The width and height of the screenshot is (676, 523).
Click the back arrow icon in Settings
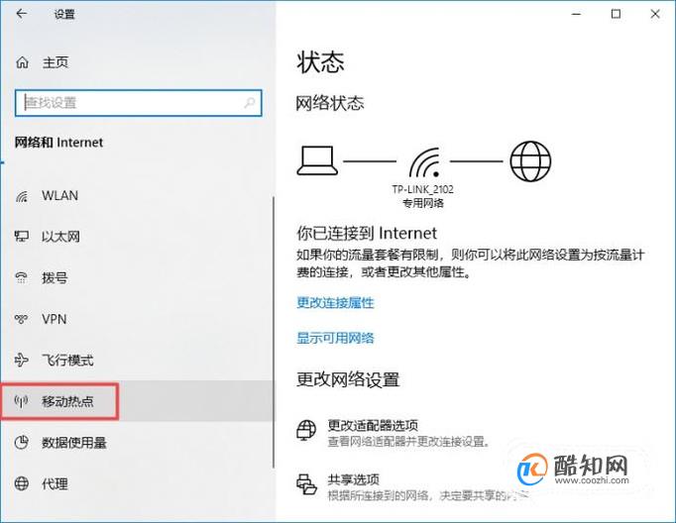click(22, 14)
